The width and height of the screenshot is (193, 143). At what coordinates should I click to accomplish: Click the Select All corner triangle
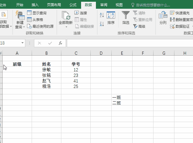[x=1, y=53]
